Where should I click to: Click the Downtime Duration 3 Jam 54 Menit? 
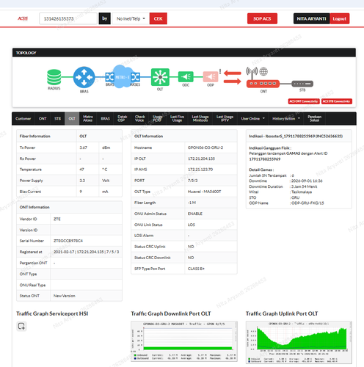[305, 186]
